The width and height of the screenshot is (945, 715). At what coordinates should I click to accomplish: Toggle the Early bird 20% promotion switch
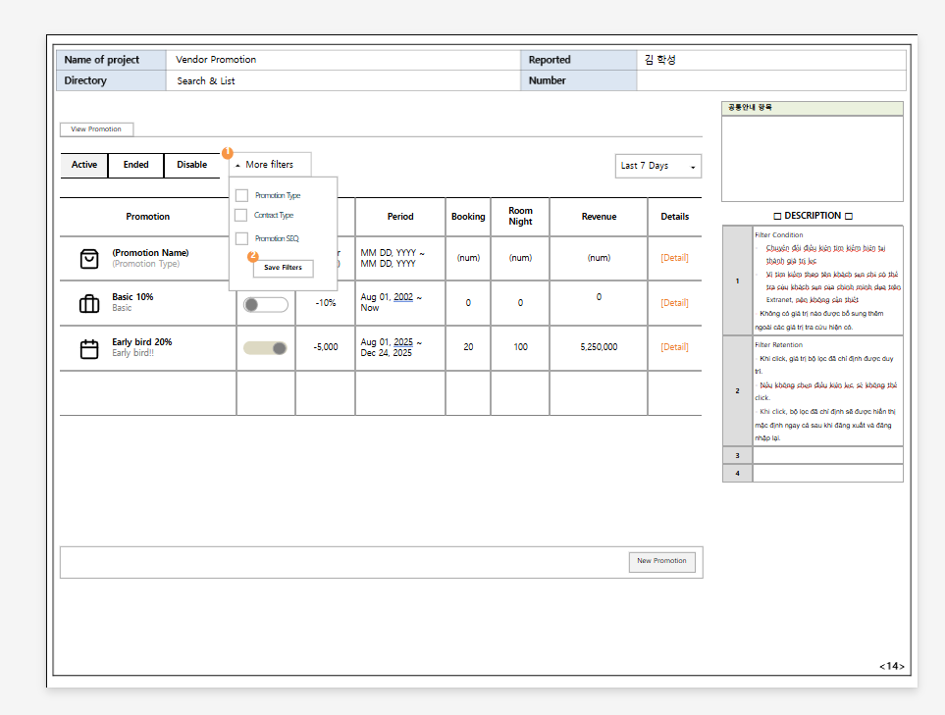(266, 348)
